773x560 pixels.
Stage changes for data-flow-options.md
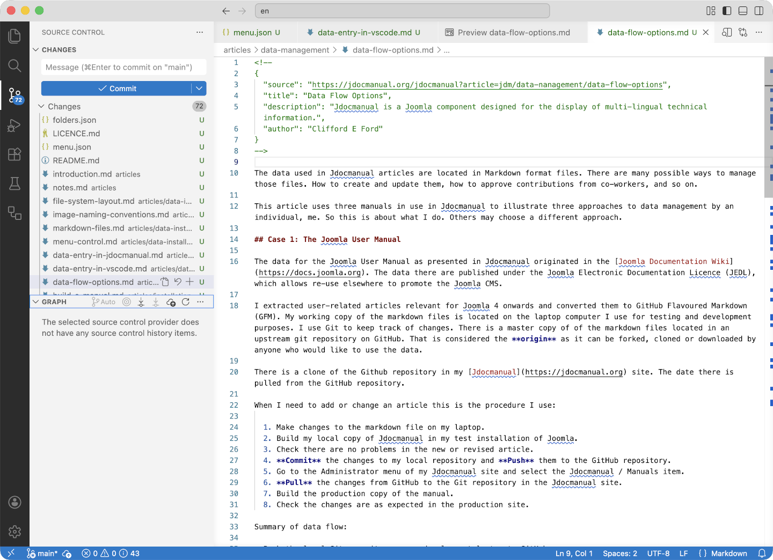pos(189,282)
